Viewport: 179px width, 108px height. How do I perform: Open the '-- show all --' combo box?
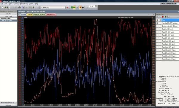(53, 7)
